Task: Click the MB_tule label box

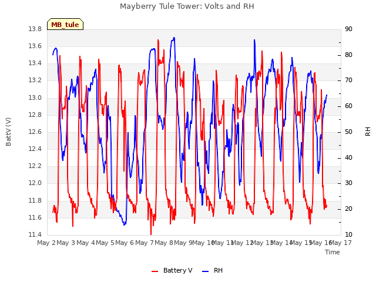Action: click(x=65, y=24)
